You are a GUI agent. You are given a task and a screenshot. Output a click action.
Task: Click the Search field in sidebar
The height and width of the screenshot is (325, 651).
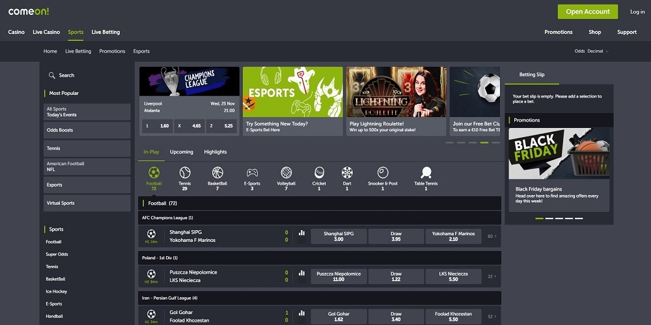[x=87, y=75]
